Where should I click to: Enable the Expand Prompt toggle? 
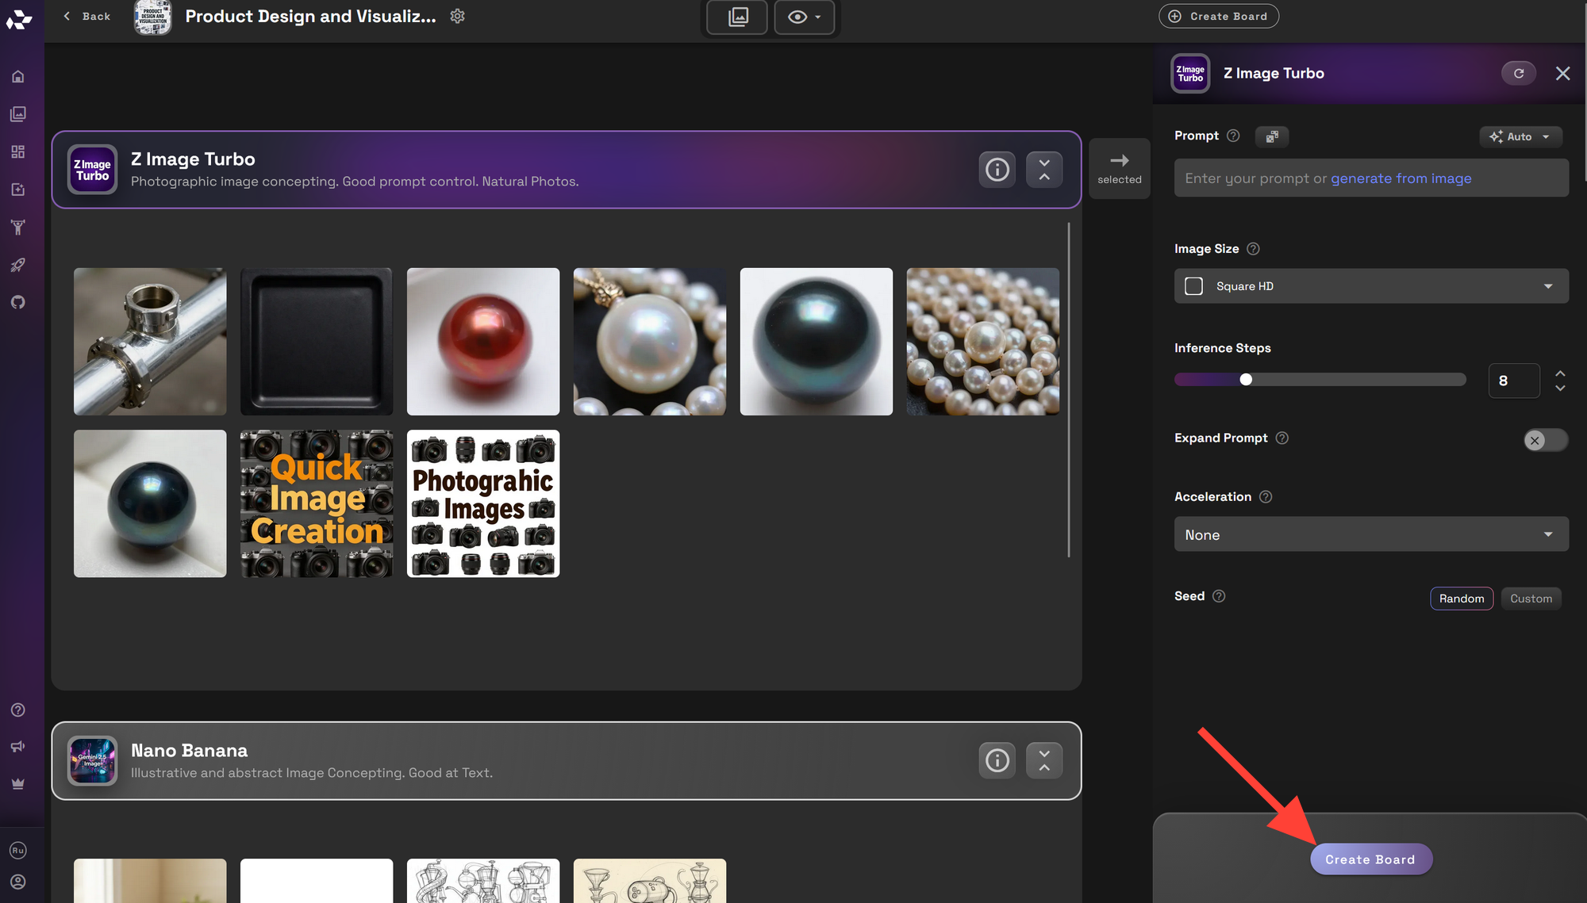pos(1544,440)
